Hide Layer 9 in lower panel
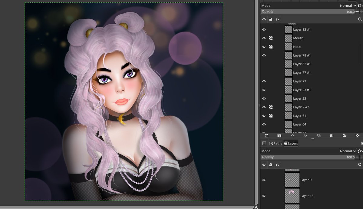 coord(264,180)
